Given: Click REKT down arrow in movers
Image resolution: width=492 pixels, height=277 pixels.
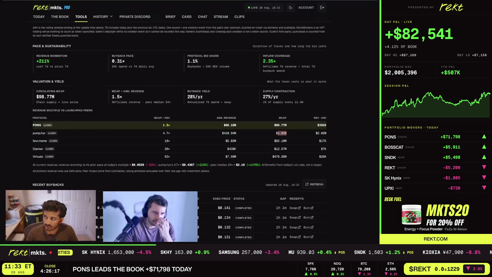Looking at the screenshot, I should [484, 167].
